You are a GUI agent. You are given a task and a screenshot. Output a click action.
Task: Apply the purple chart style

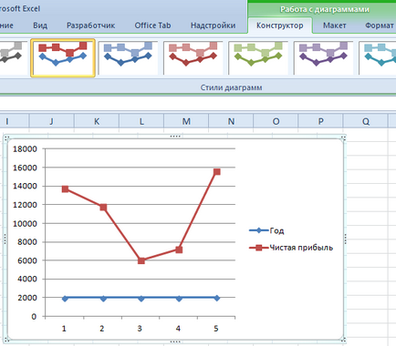click(323, 57)
